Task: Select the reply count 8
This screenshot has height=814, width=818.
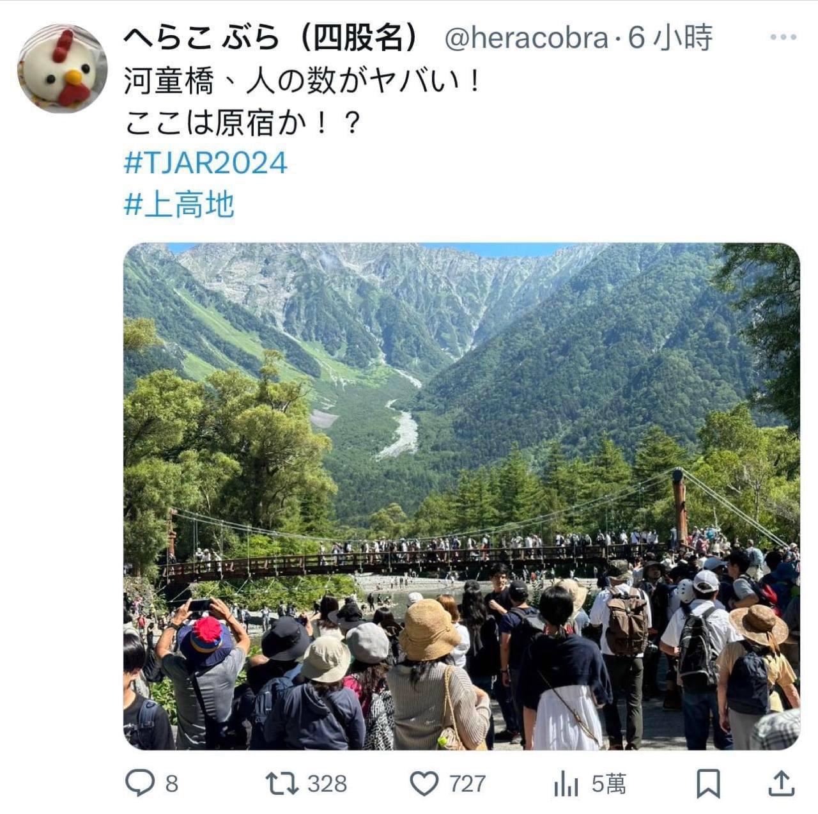Action: (172, 784)
